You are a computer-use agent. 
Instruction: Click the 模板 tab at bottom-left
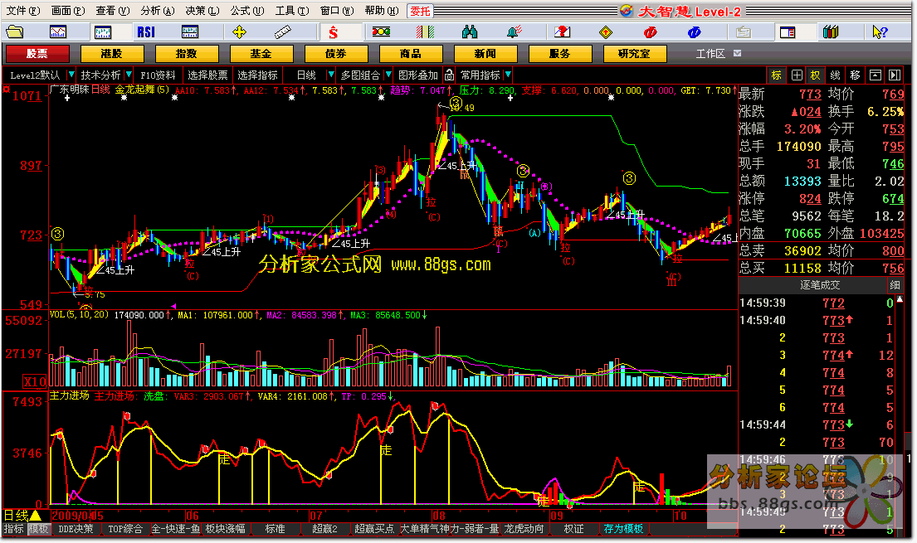tap(38, 529)
